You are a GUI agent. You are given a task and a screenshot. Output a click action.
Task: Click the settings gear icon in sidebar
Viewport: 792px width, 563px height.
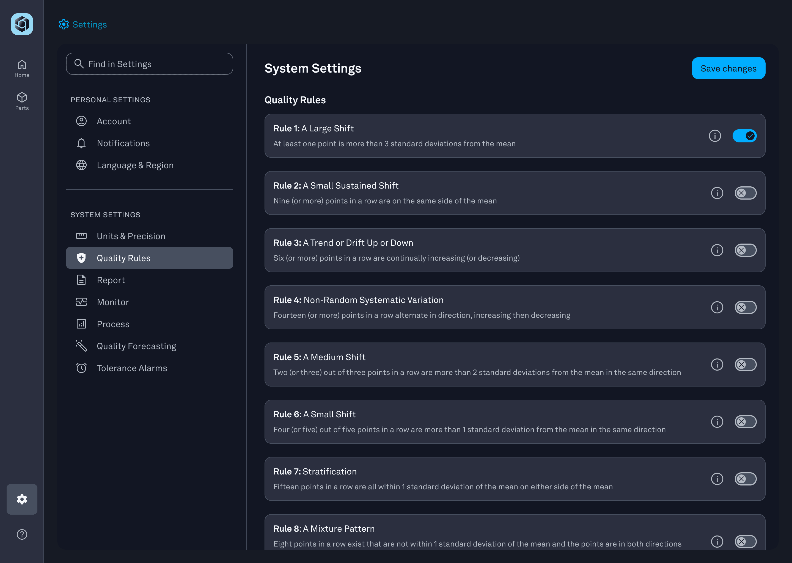[x=22, y=499]
